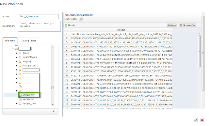The image size is (209, 126).
Task: Switch to the Catalog Tables tab
Action: pos(28,40)
